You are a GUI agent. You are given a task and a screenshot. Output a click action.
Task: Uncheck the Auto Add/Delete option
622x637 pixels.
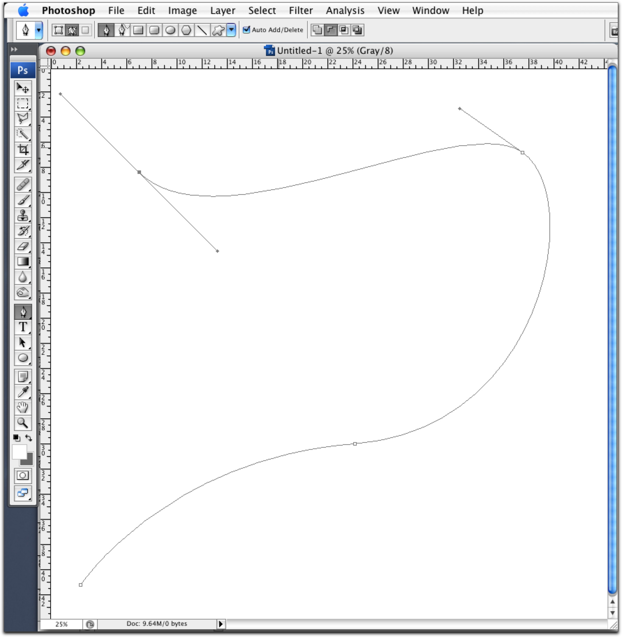(x=247, y=30)
